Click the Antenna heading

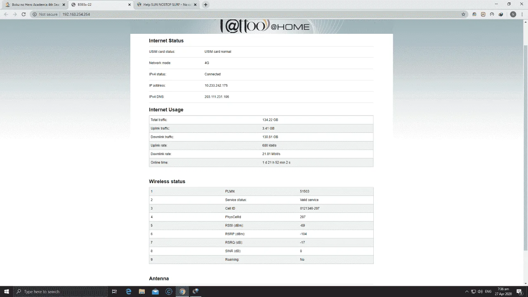[x=159, y=278]
